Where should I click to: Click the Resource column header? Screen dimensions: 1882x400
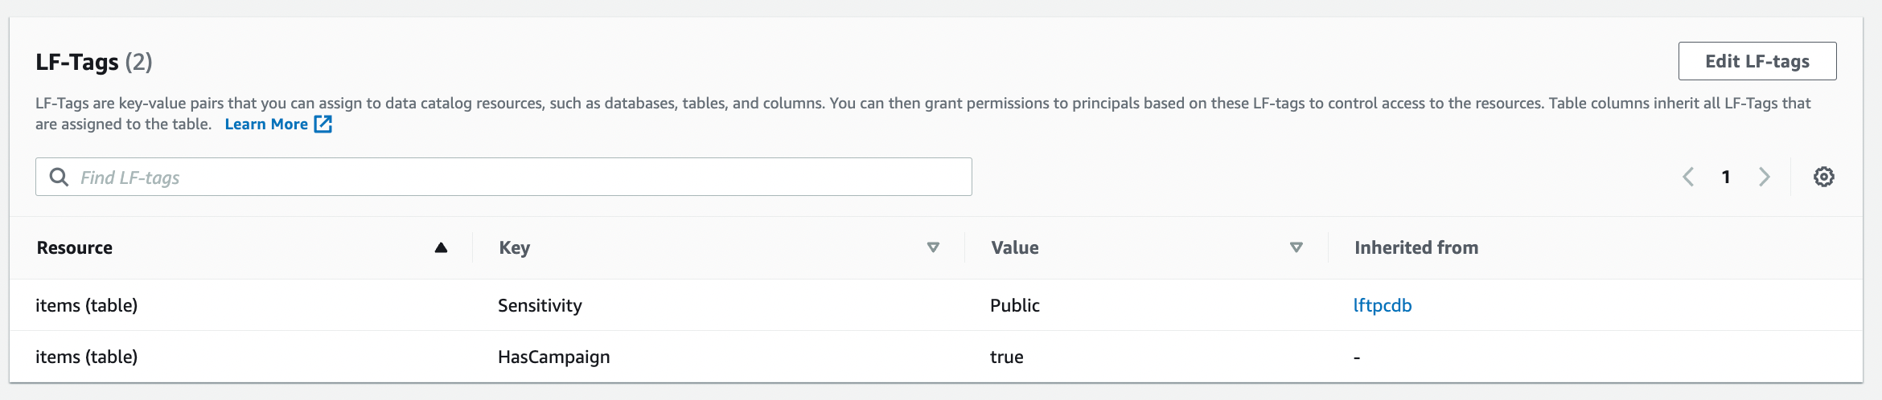[x=75, y=247]
